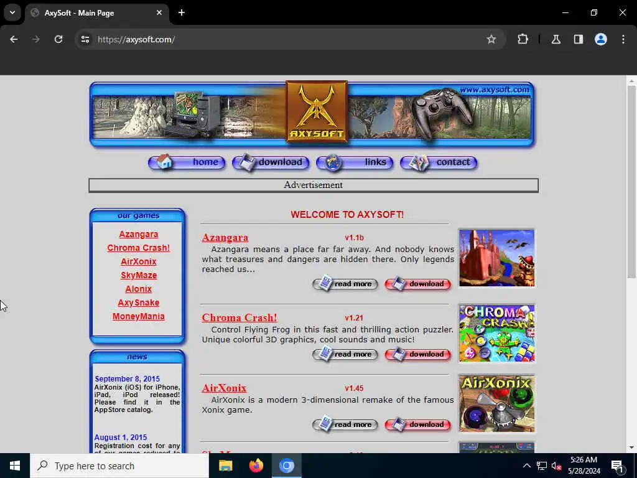Open the network tray icon
This screenshot has width=637, height=478.
pos(542,466)
